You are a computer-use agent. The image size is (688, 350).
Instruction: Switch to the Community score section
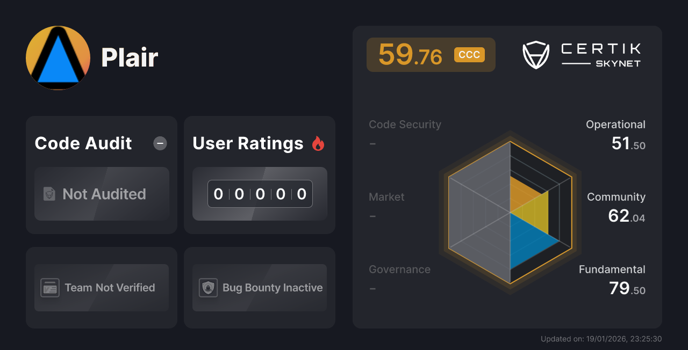(616, 196)
